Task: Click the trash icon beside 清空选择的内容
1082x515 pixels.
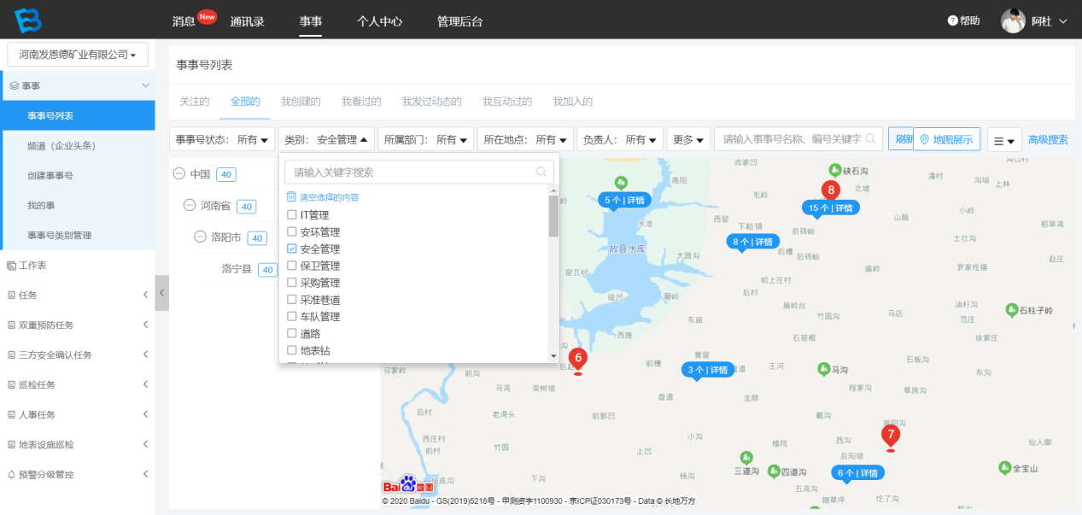Action: 291,196
